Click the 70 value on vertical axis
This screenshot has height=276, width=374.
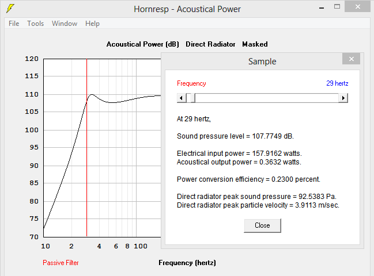[34, 237]
